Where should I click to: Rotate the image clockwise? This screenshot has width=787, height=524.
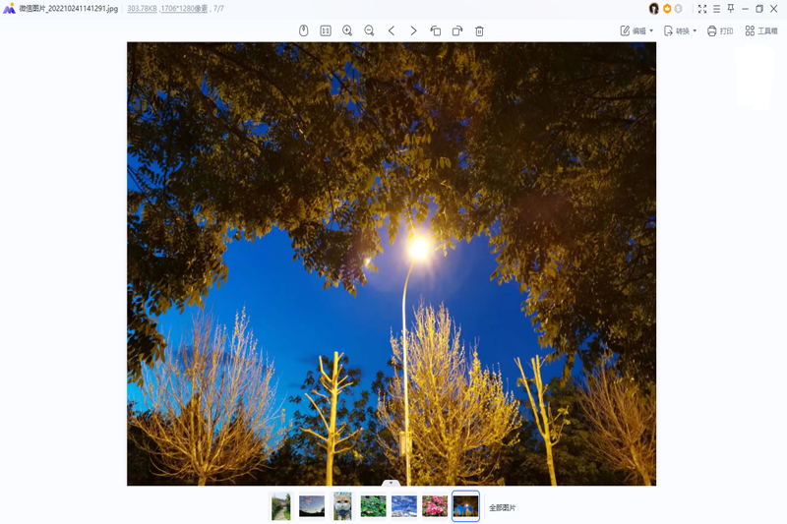point(457,30)
